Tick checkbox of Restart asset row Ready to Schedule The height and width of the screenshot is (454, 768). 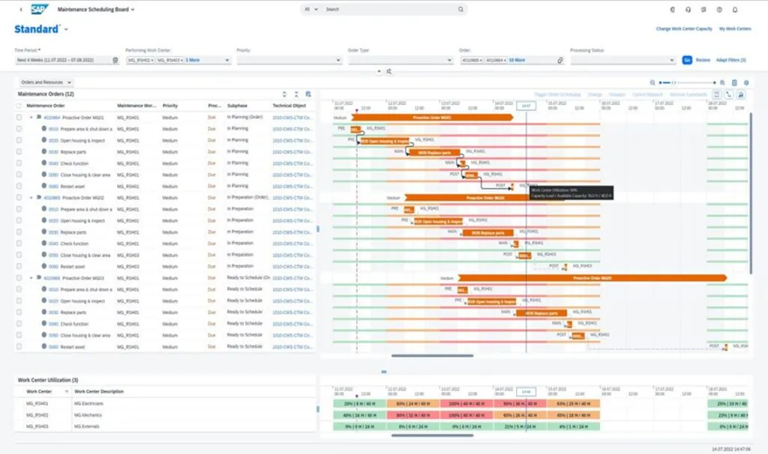19,347
